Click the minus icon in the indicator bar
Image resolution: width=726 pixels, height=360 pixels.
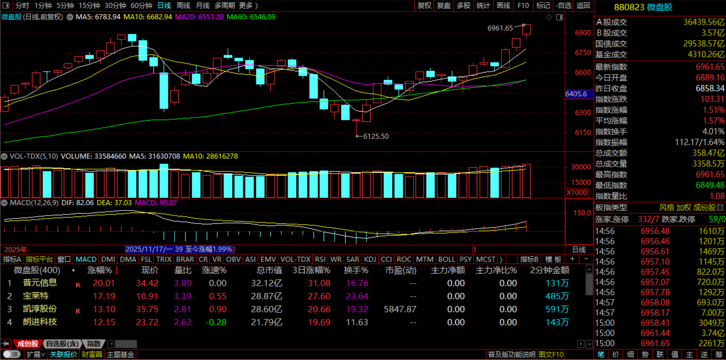(586, 259)
